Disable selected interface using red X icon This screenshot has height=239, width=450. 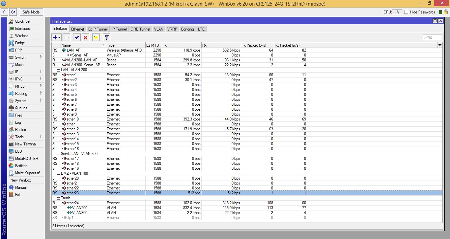(85, 37)
